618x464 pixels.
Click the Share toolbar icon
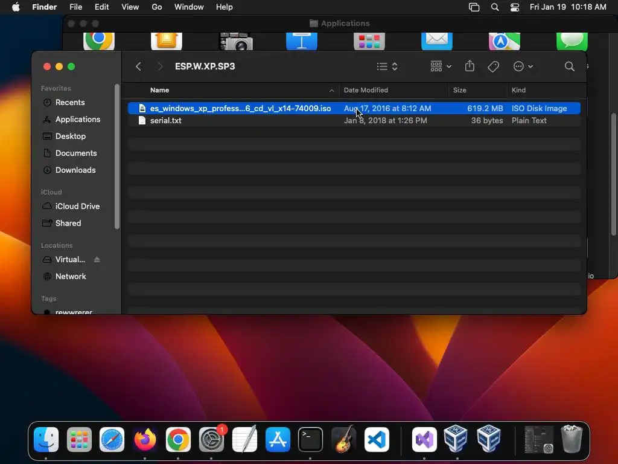(470, 66)
